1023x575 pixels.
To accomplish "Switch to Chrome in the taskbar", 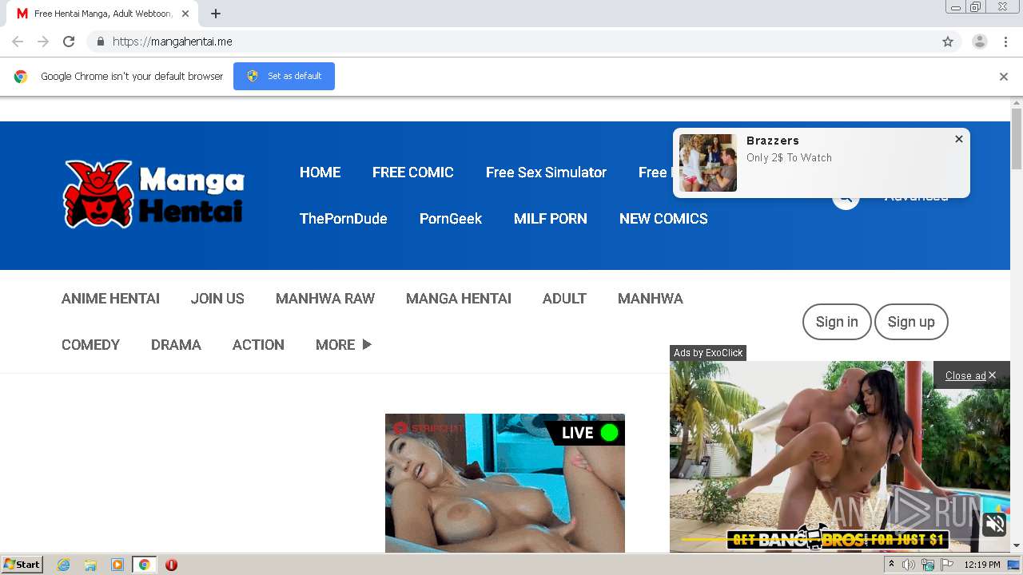I will coord(145,565).
